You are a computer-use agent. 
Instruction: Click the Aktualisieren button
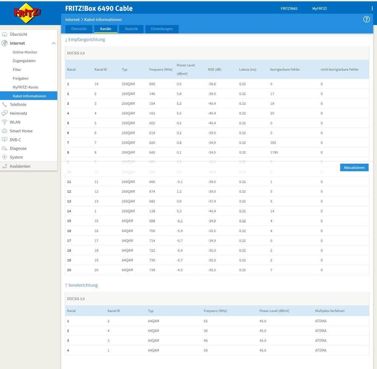point(354,168)
